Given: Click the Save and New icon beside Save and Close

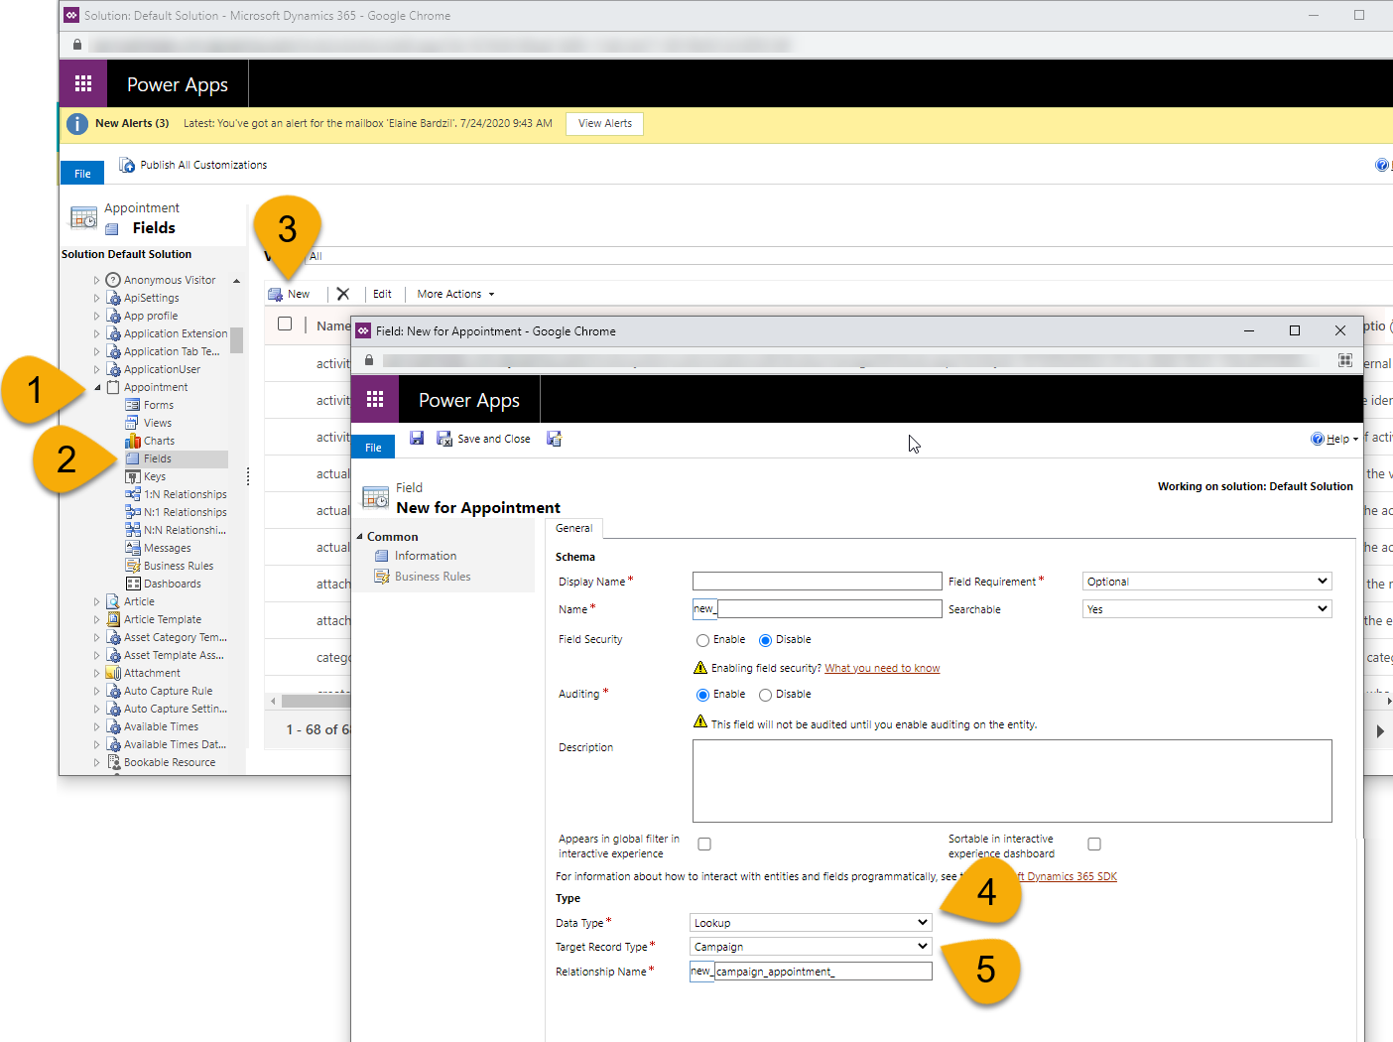Looking at the screenshot, I should click(555, 439).
